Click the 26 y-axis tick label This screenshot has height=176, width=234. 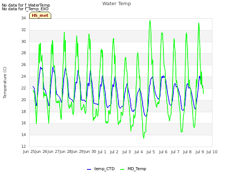[23, 65]
